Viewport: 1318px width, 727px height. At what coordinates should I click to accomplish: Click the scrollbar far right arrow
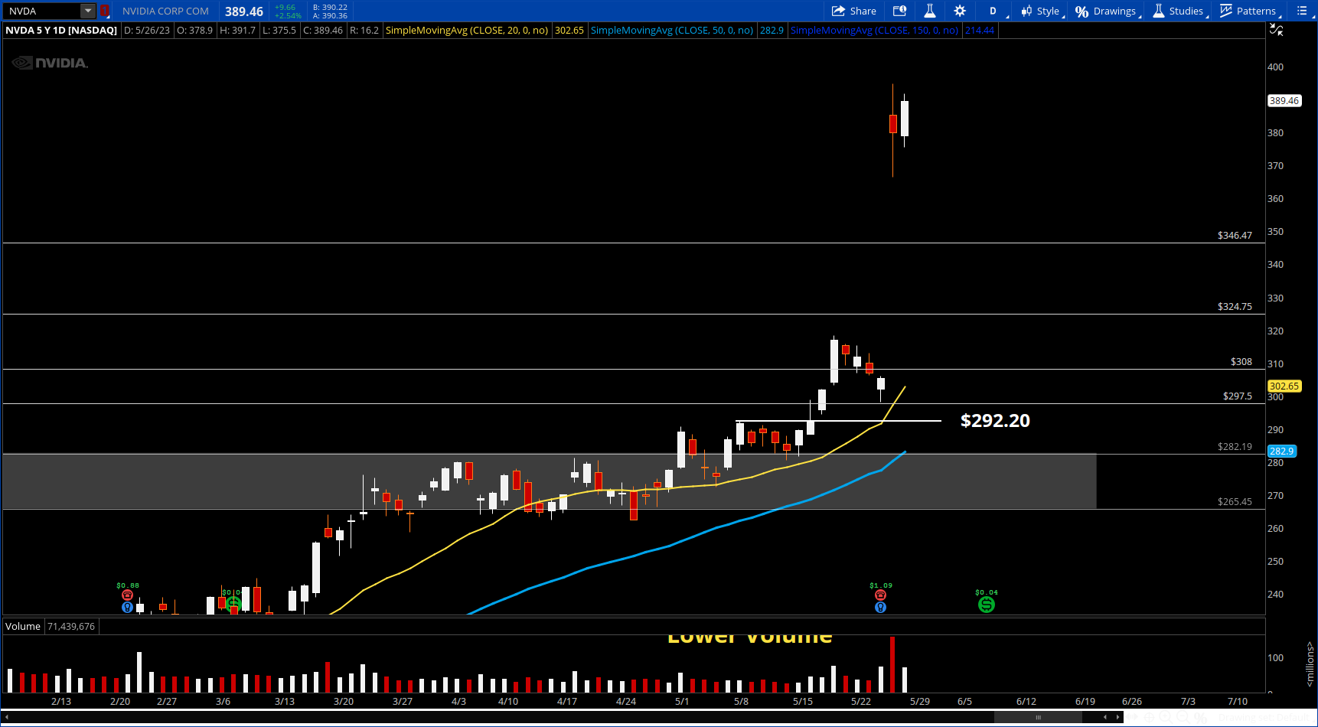click(x=1118, y=717)
